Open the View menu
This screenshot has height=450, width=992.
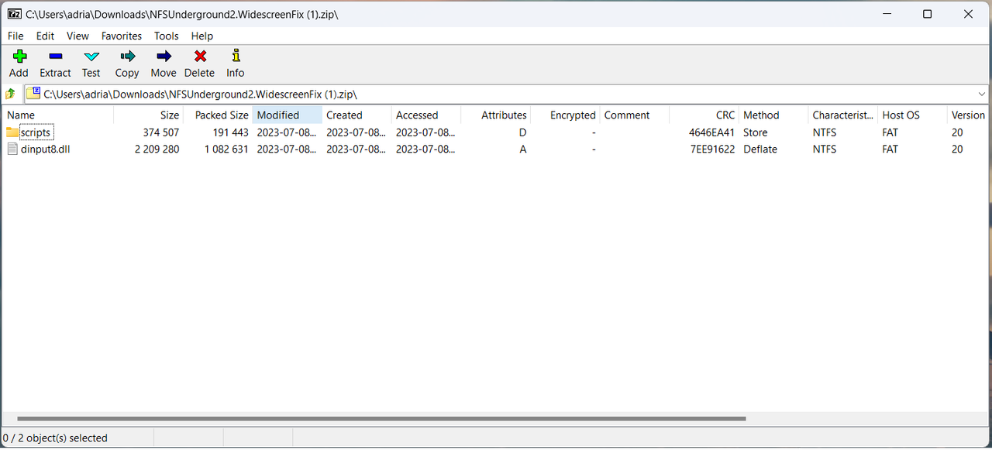(77, 36)
